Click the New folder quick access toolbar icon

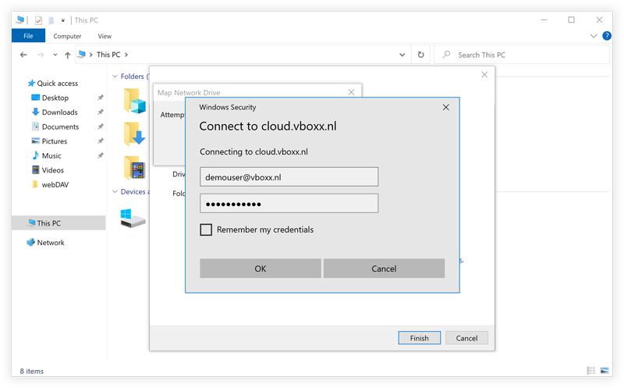[51, 20]
